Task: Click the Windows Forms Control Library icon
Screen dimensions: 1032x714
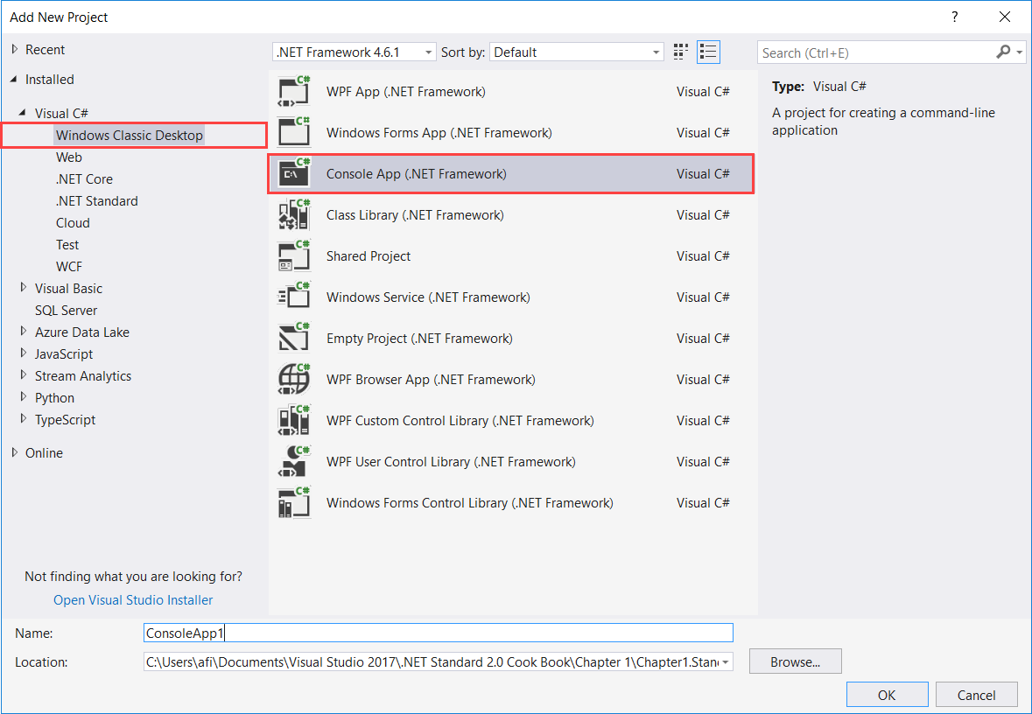Action: point(293,503)
